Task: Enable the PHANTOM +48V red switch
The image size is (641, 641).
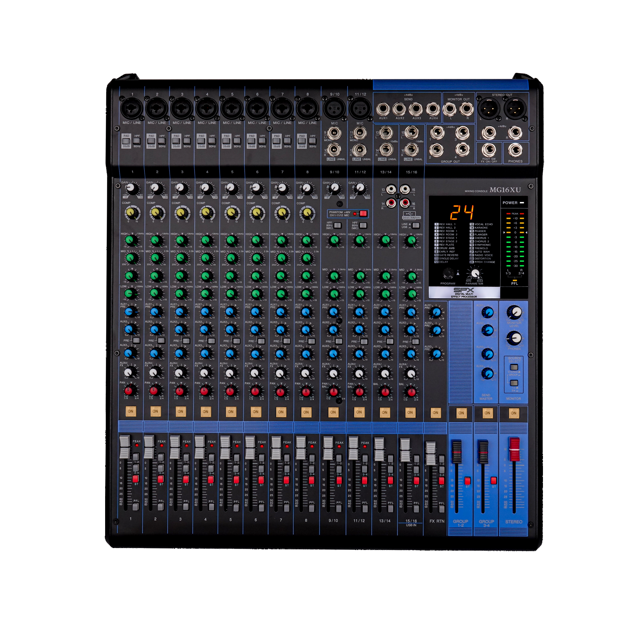Action: [363, 214]
